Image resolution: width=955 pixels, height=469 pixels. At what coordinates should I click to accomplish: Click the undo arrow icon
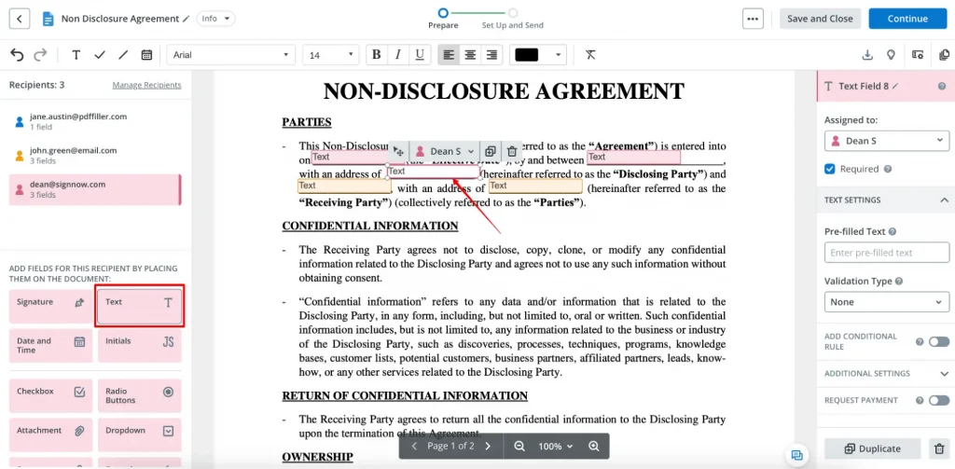[x=17, y=55]
